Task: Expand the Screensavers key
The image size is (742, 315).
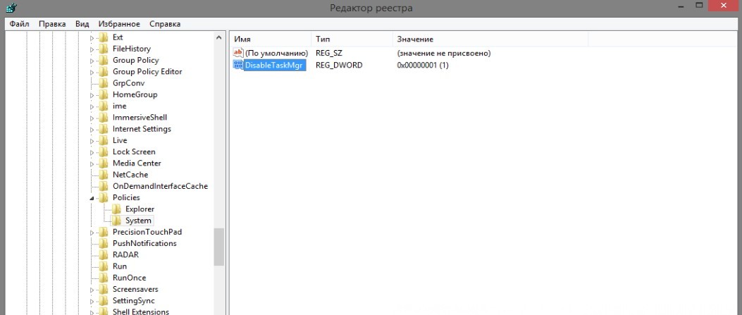Action: tap(92, 290)
